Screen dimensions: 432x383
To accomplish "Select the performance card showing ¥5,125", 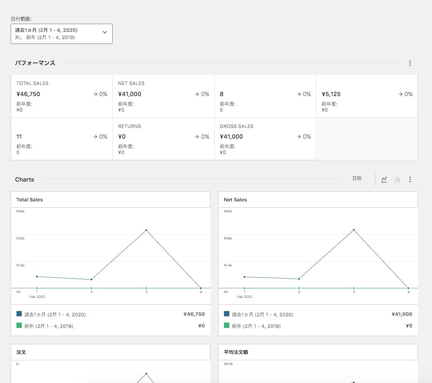I will click(367, 96).
